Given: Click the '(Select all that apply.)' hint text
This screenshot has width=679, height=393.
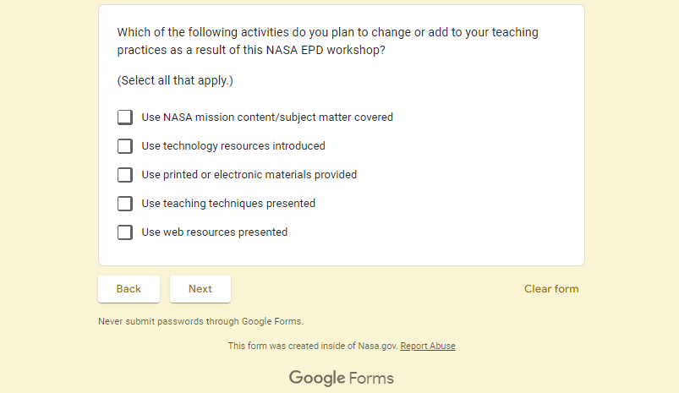Looking at the screenshot, I should click(175, 81).
